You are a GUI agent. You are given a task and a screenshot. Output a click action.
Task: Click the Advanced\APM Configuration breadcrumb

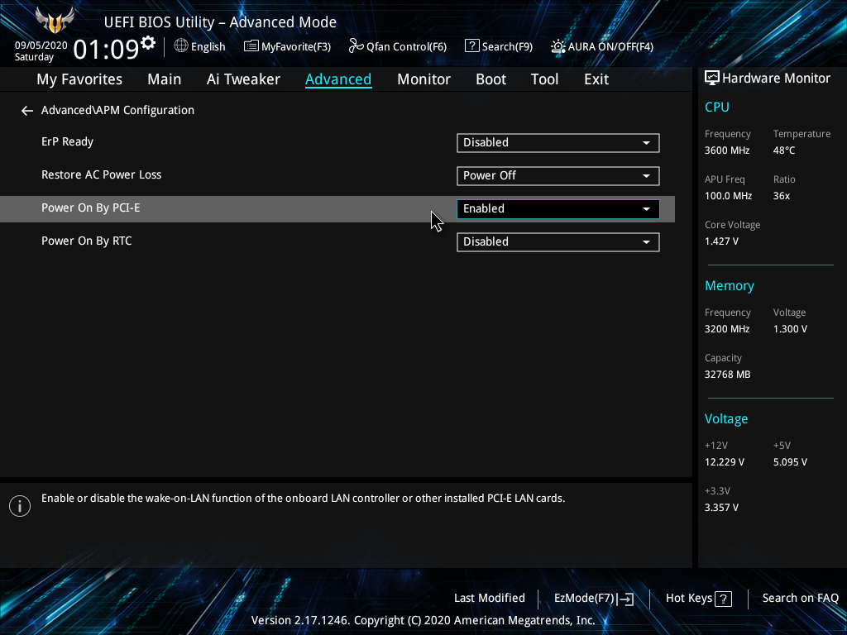[x=117, y=111]
